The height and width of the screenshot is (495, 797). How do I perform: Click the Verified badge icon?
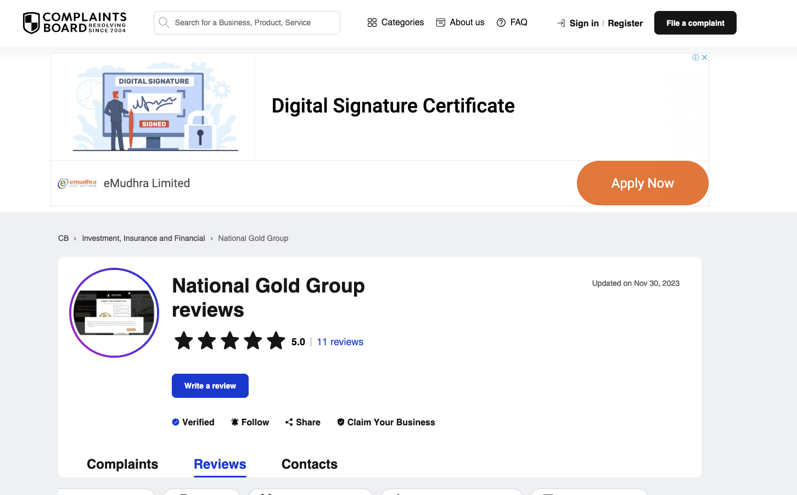point(176,422)
